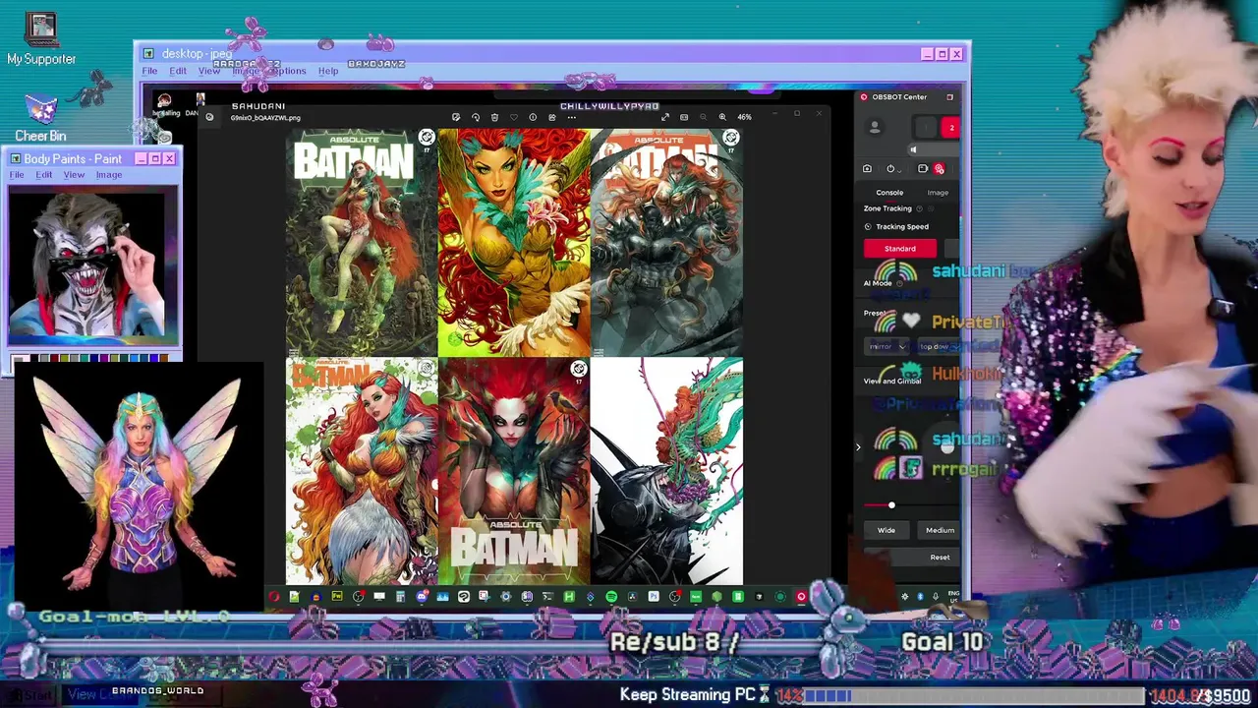Open the My Supporter desktop icon
Viewport: 1258px width, 708px height.
pyautogui.click(x=40, y=39)
